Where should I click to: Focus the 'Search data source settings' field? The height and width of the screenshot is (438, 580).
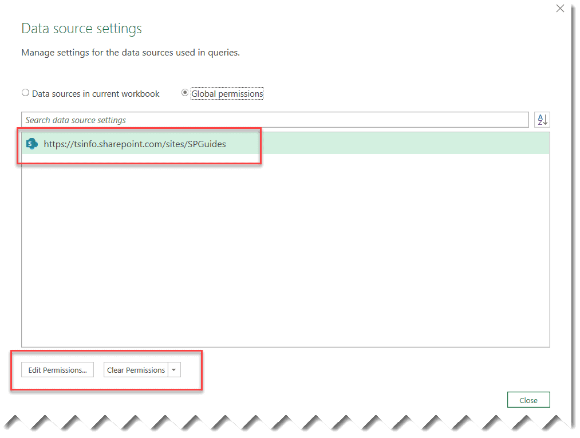(x=275, y=120)
